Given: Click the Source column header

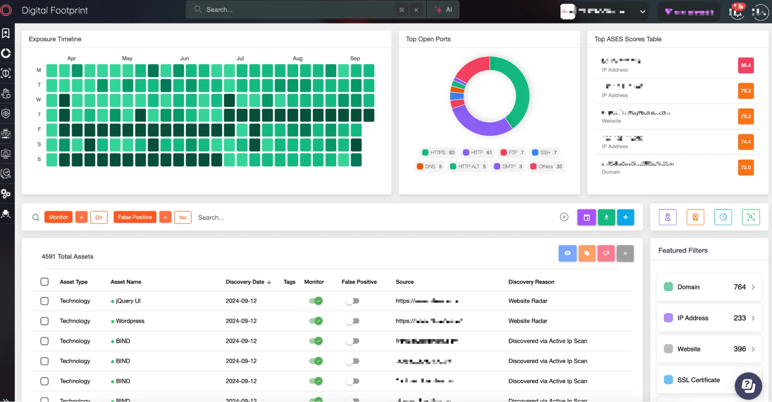Looking at the screenshot, I should click(405, 282).
